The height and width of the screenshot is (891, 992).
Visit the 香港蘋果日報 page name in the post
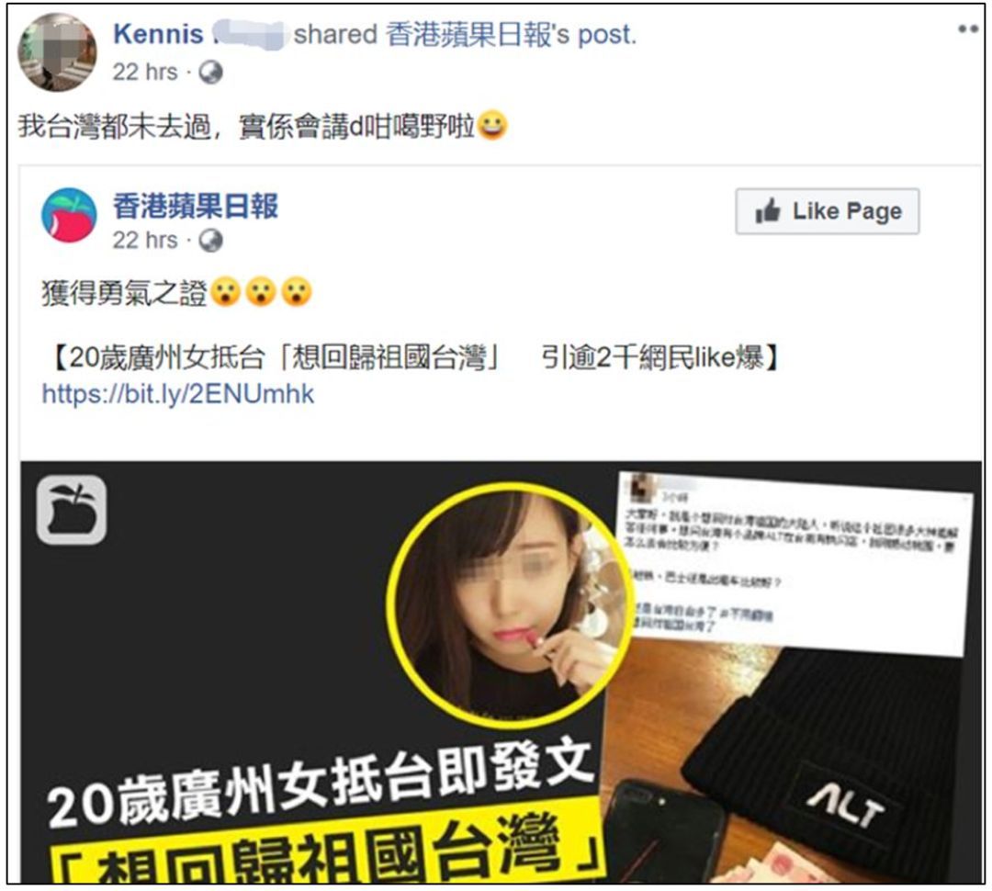196,206
